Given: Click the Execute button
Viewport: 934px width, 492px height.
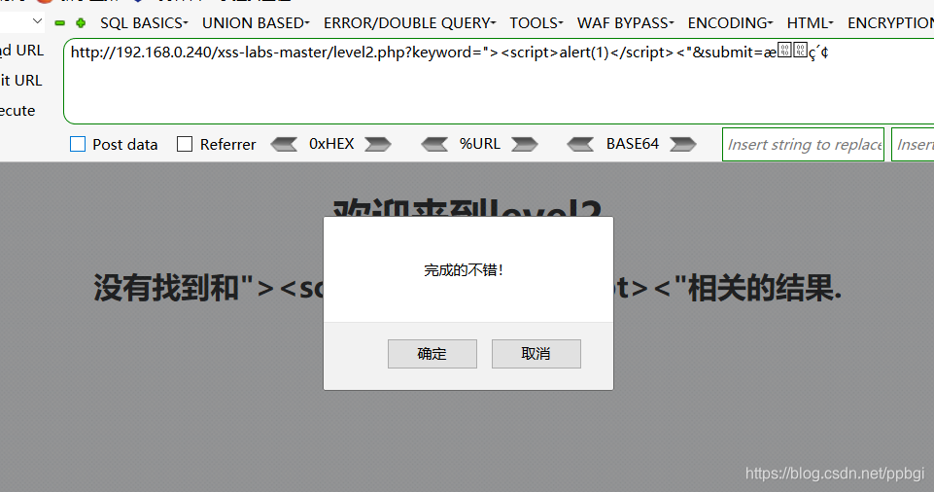Looking at the screenshot, I should coord(17,111).
